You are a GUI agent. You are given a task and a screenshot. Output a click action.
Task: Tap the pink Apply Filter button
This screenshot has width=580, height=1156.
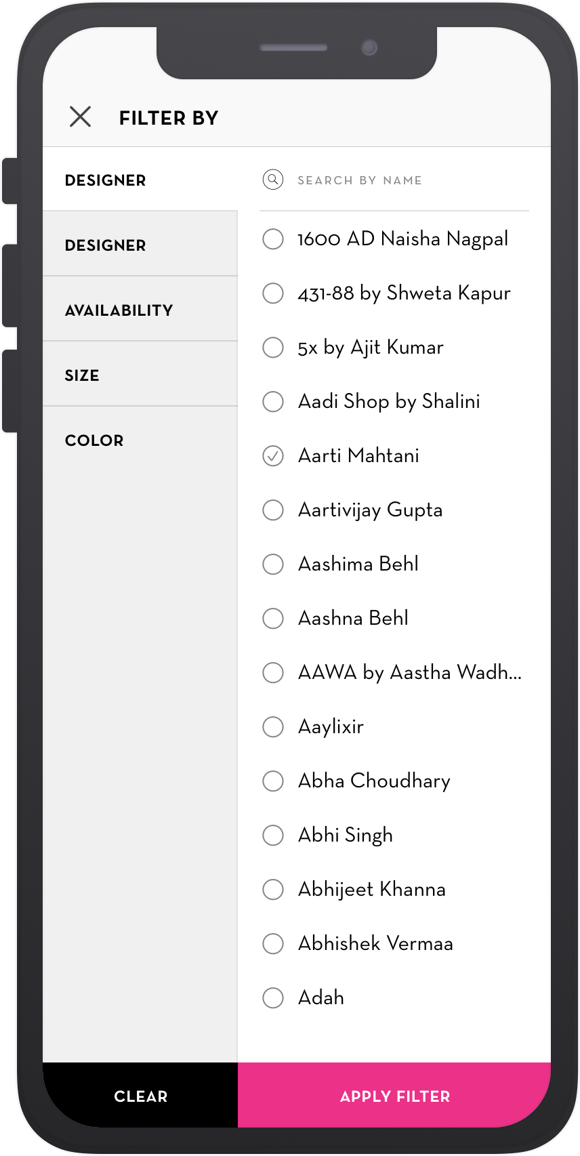(x=394, y=1096)
